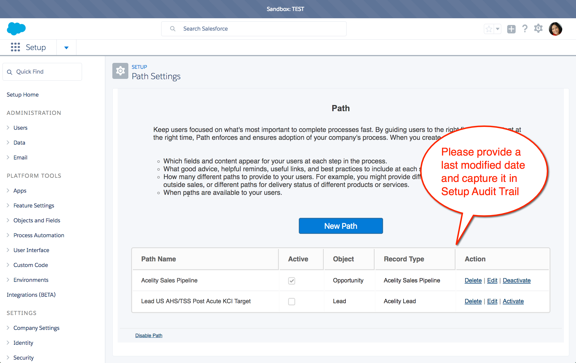The width and height of the screenshot is (576, 363).
Task: Click the New Path button
Action: pos(340,225)
